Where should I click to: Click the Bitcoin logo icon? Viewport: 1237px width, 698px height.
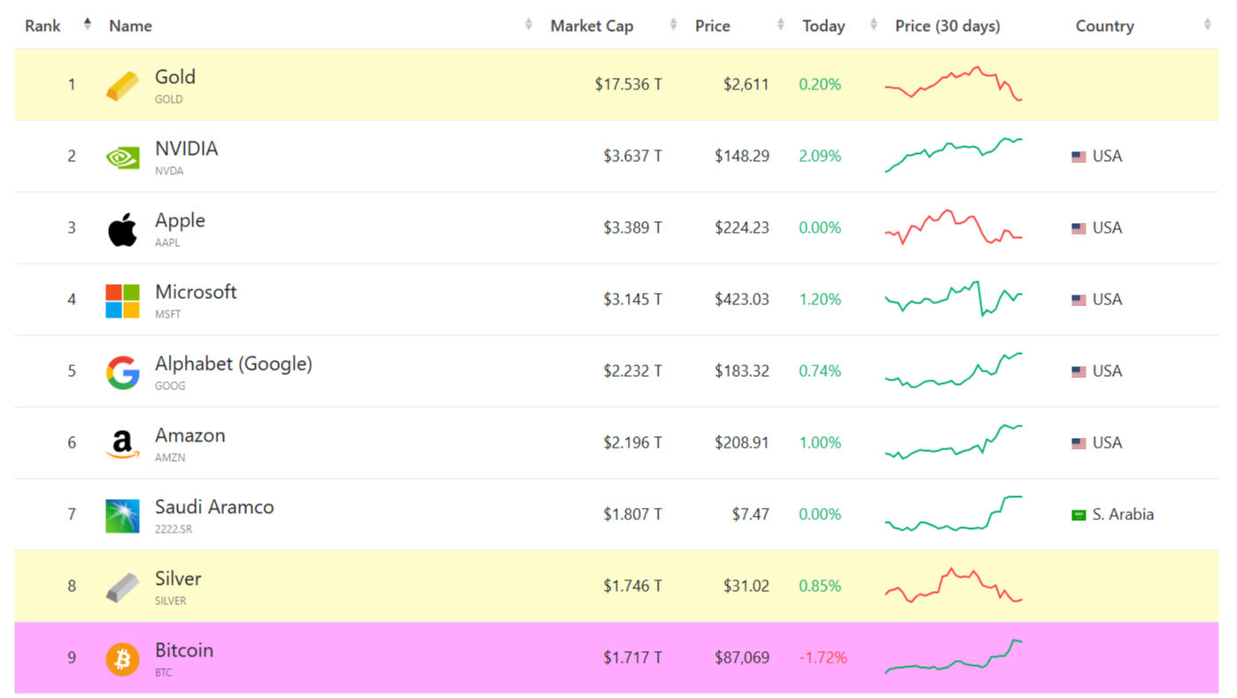point(122,659)
